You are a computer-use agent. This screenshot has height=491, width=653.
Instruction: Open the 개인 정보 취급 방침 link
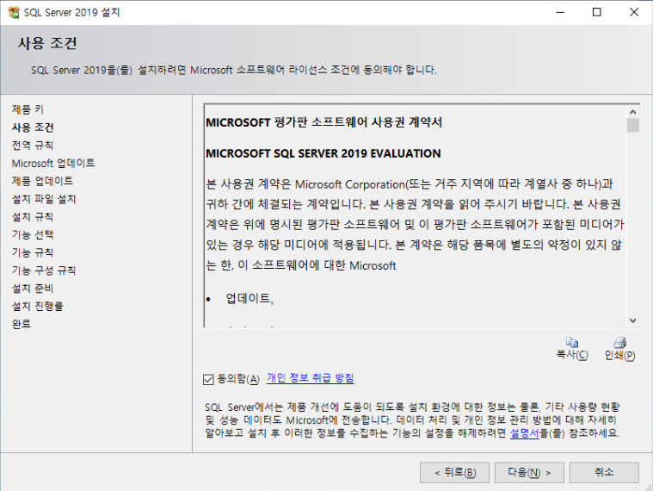(311, 378)
